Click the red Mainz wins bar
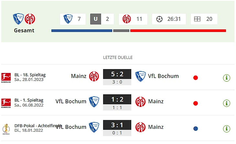 point(178,31)
